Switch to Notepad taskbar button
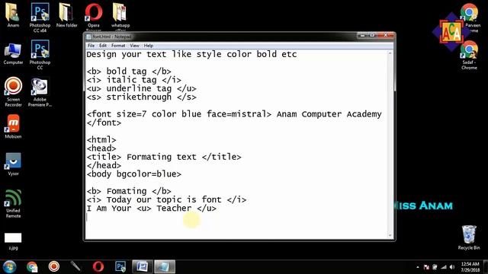The width and height of the screenshot is (488, 274). [x=165, y=266]
